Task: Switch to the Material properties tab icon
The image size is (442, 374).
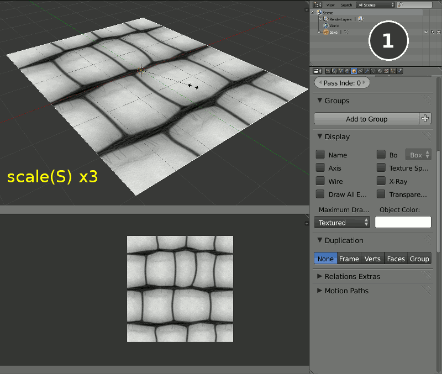Action: [x=380, y=71]
